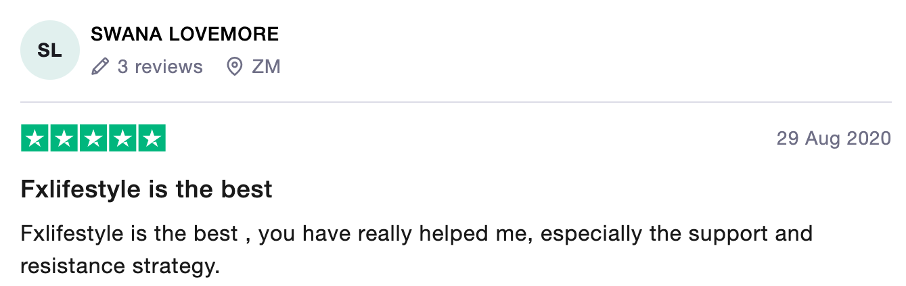Select the first green rating star
This screenshot has height=286, width=906.
pyautogui.click(x=35, y=139)
